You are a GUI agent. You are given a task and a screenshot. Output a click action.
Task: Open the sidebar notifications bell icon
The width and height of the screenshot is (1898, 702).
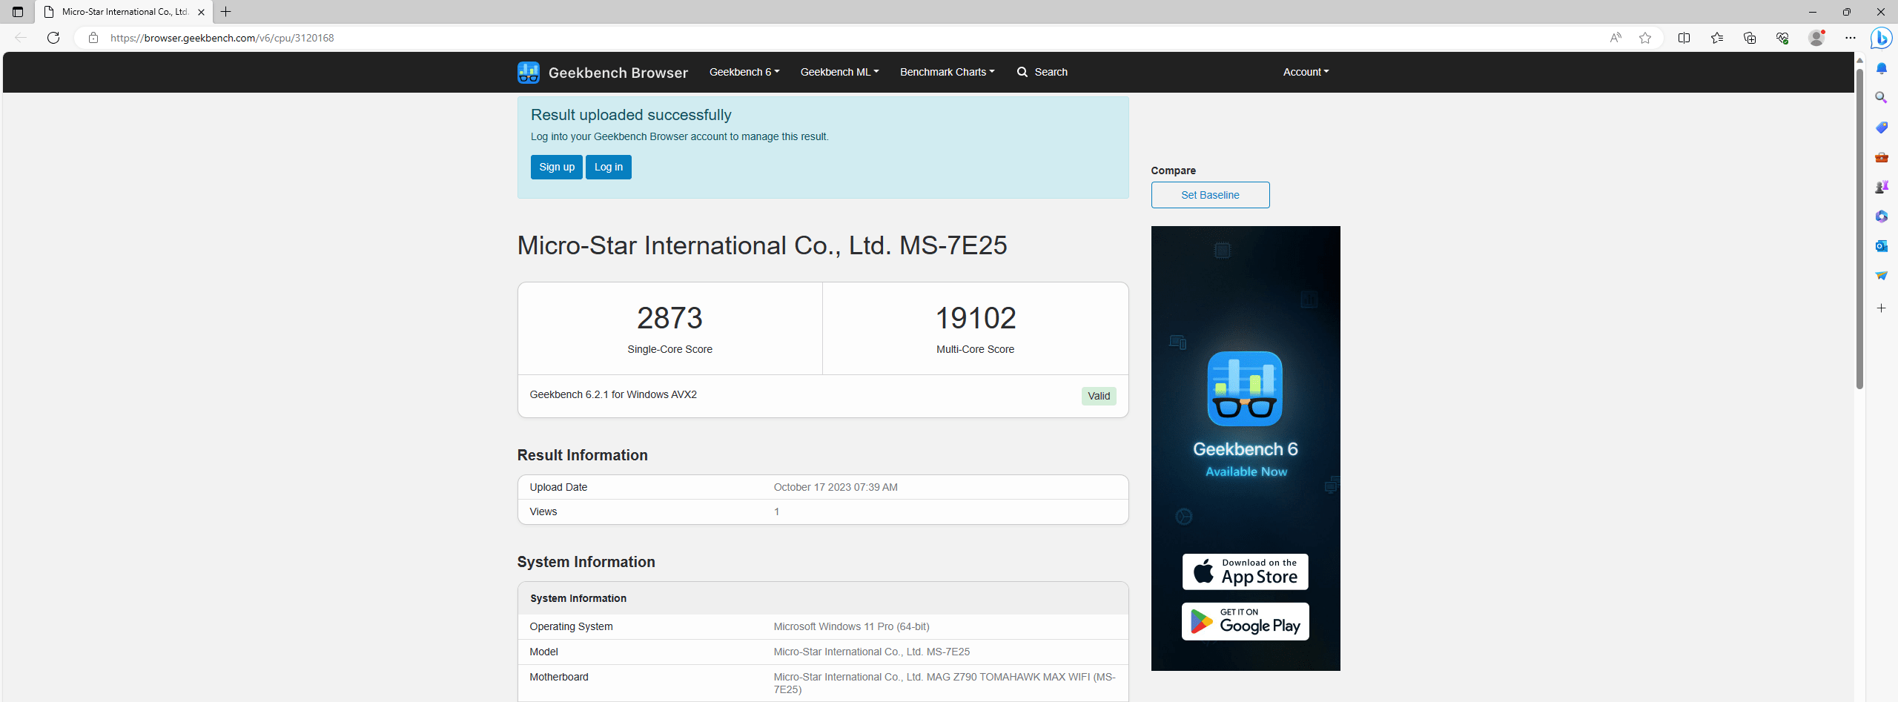[x=1881, y=68]
